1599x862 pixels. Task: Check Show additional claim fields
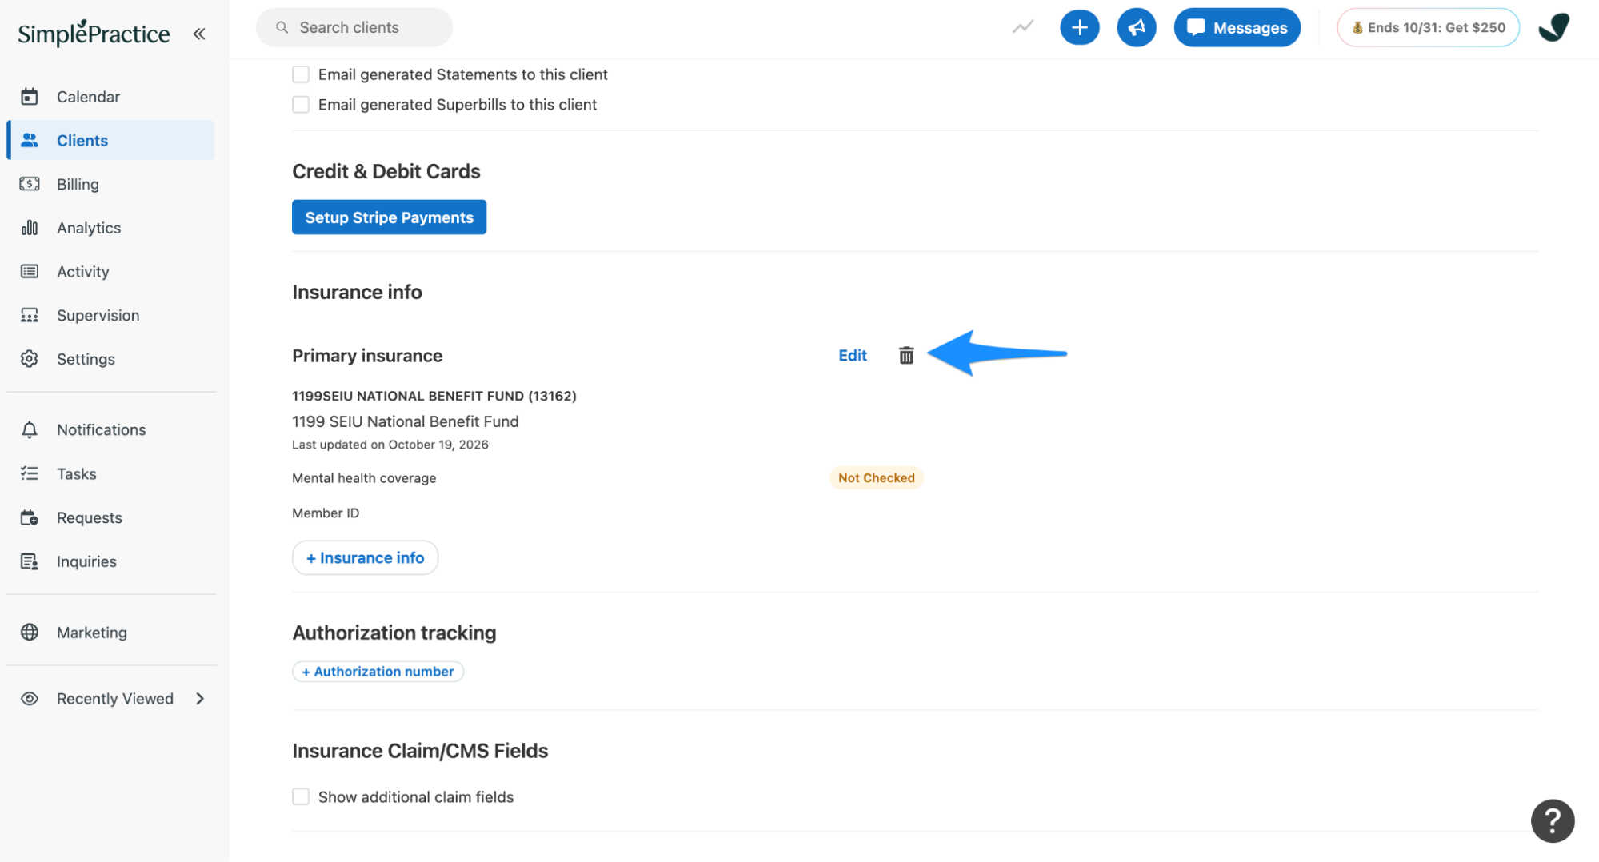(x=301, y=797)
